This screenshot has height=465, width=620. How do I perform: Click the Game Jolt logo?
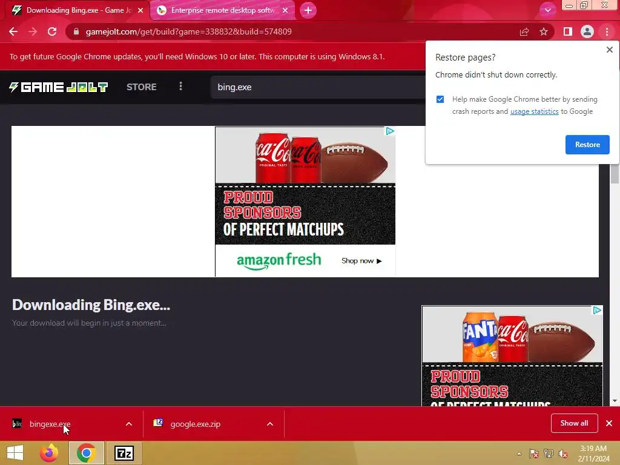tap(59, 87)
